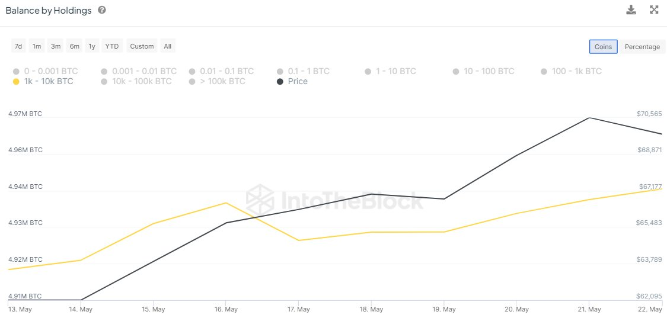
Task: Toggle the 0 - 0.001 BTC series
Action: (46, 71)
